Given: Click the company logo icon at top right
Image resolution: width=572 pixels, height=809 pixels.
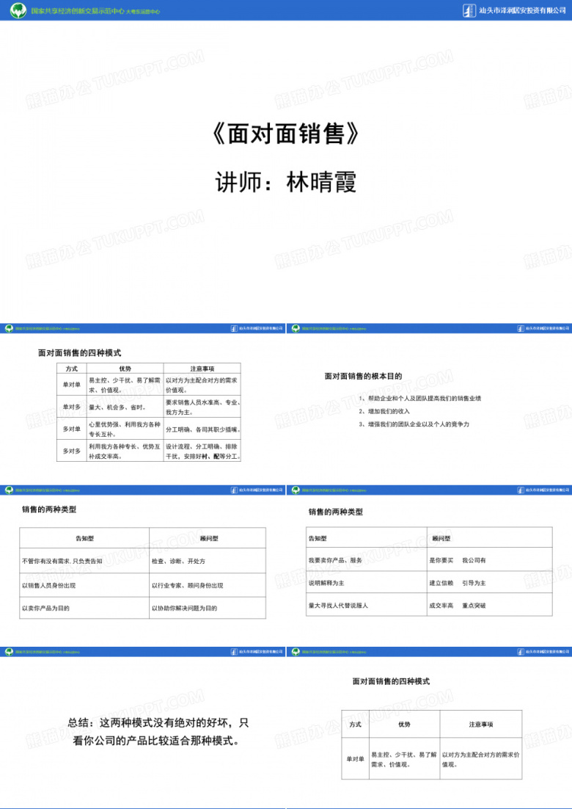Looking at the screenshot, I should pyautogui.click(x=469, y=10).
